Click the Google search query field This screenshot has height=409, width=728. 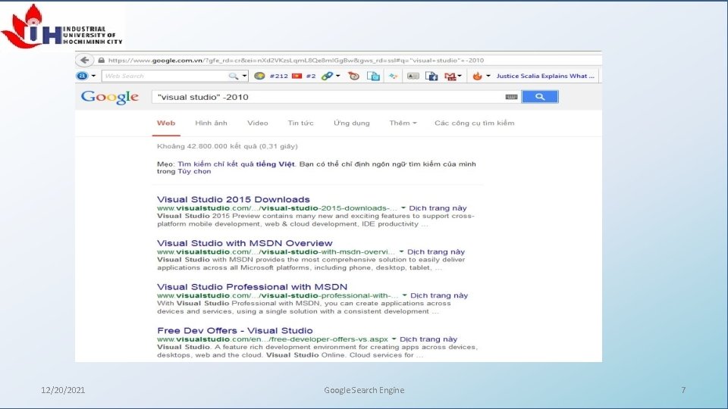click(328, 97)
